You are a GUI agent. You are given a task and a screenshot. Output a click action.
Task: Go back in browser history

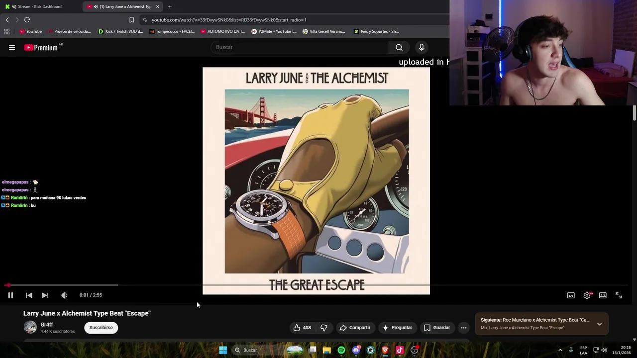point(7,20)
